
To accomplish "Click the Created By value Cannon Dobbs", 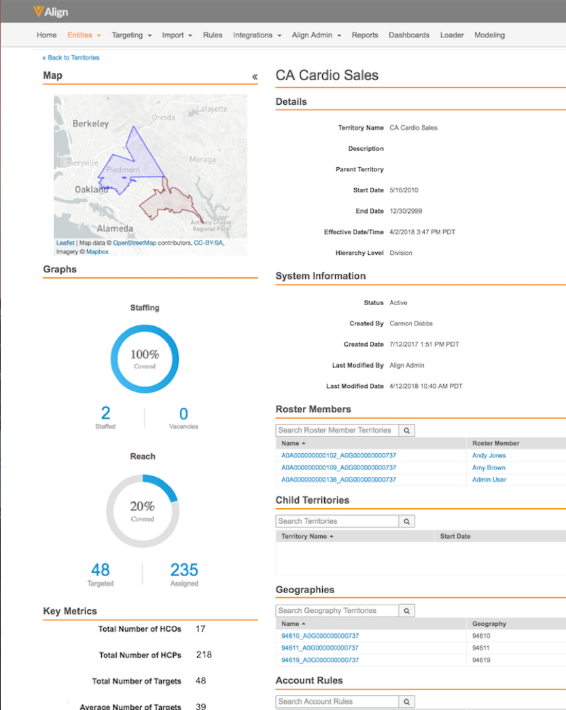I will tap(411, 324).
